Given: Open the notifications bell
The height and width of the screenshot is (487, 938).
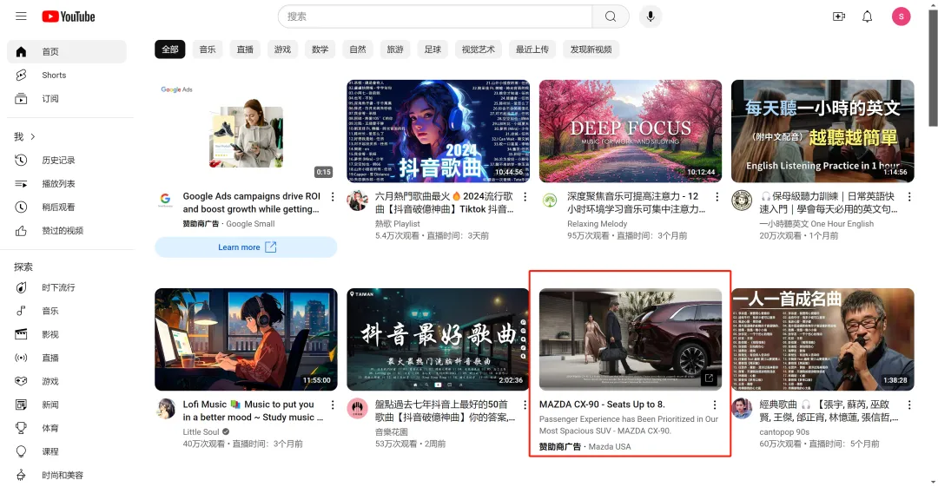Looking at the screenshot, I should (x=867, y=16).
